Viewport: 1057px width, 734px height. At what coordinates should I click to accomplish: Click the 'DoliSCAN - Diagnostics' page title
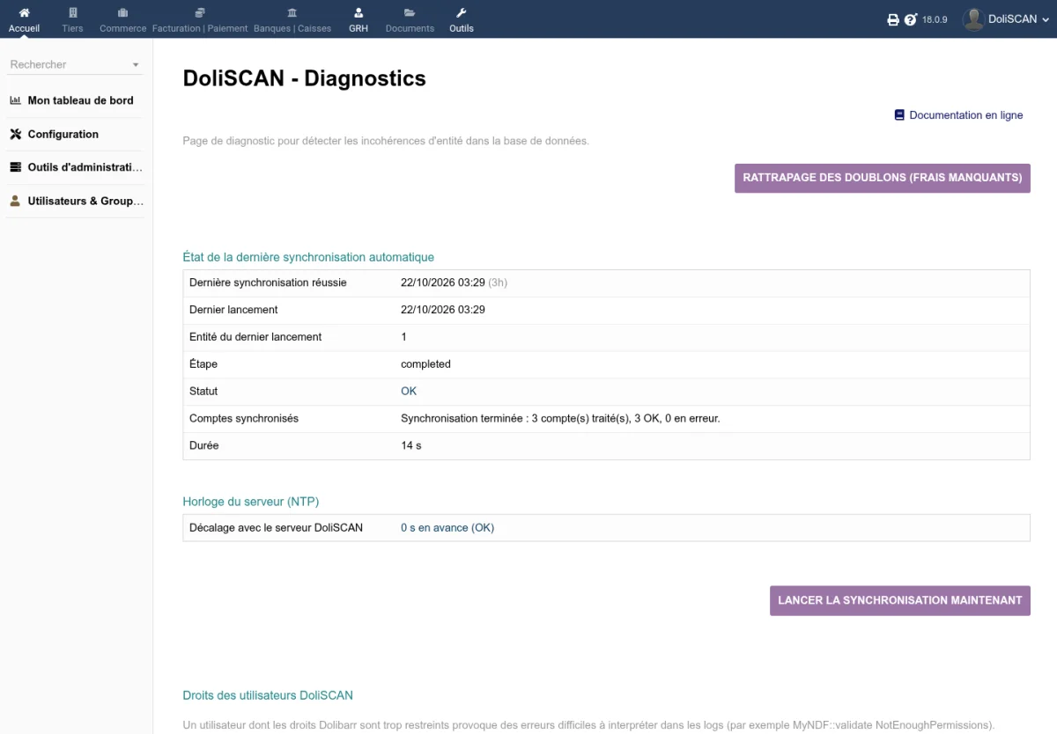tap(305, 78)
